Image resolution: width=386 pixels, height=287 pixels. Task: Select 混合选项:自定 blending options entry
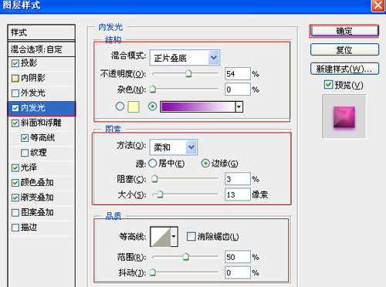click(42, 49)
